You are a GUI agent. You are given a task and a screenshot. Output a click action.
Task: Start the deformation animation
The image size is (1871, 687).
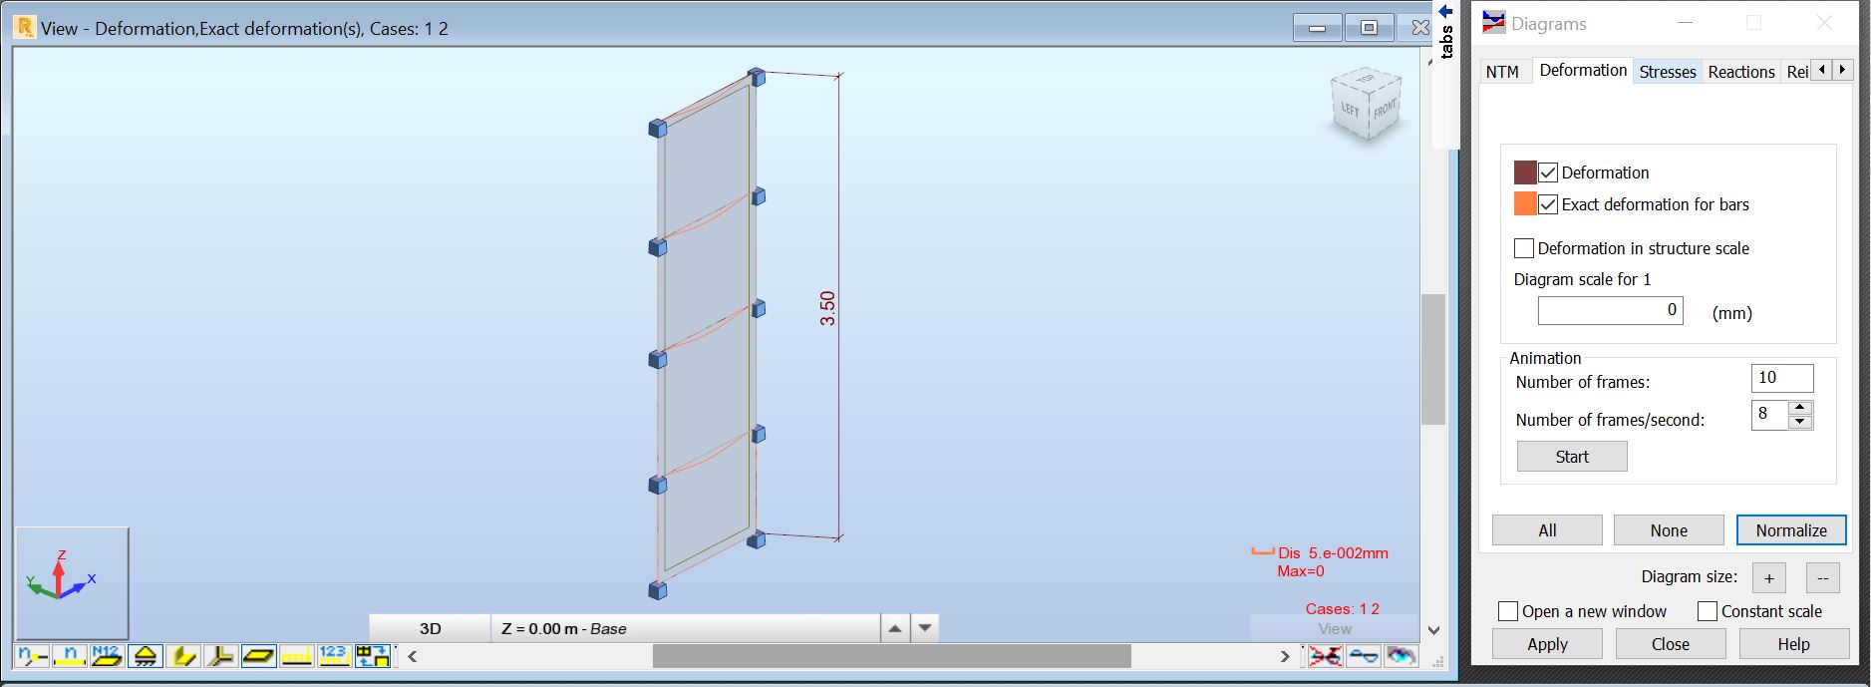pyautogui.click(x=1572, y=457)
